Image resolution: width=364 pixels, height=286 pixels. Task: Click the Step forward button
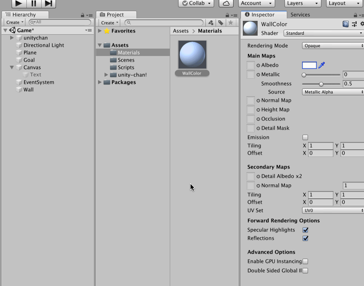pyautogui.click(x=49, y=3)
